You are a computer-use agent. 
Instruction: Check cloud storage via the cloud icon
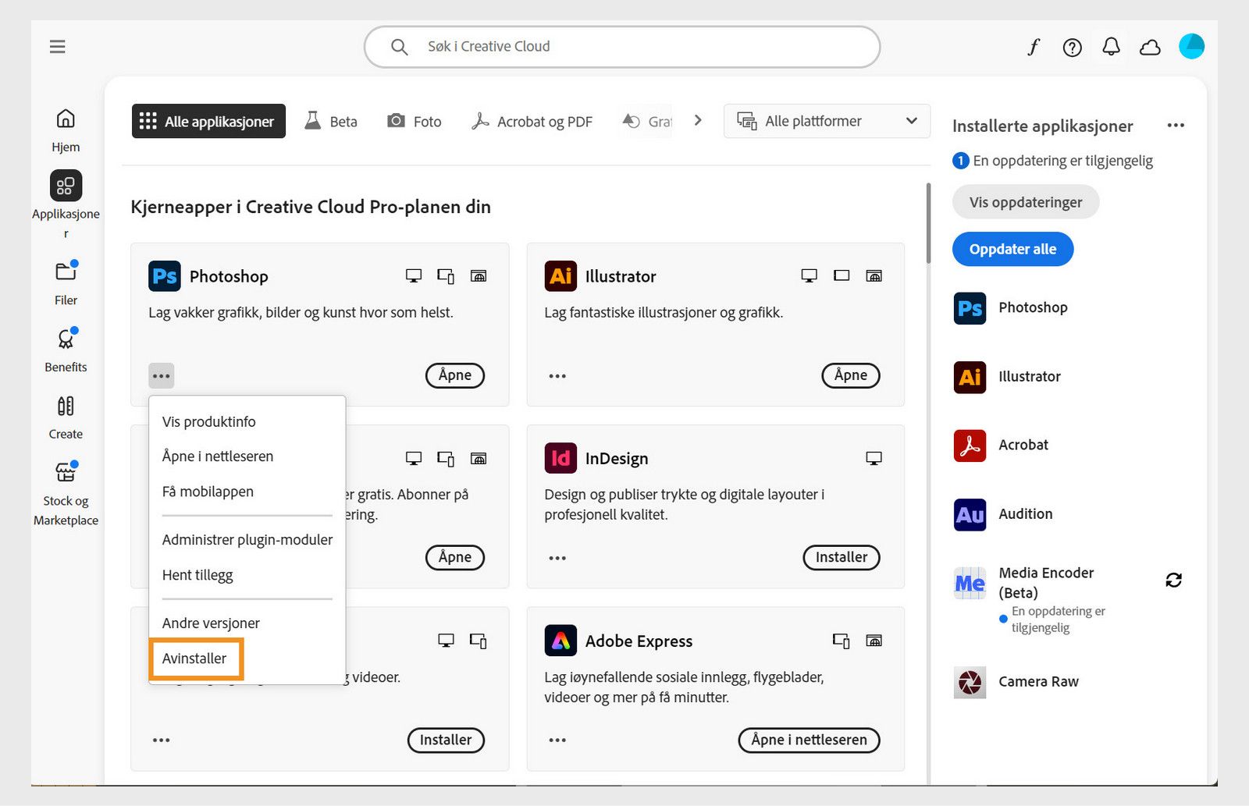point(1149,47)
